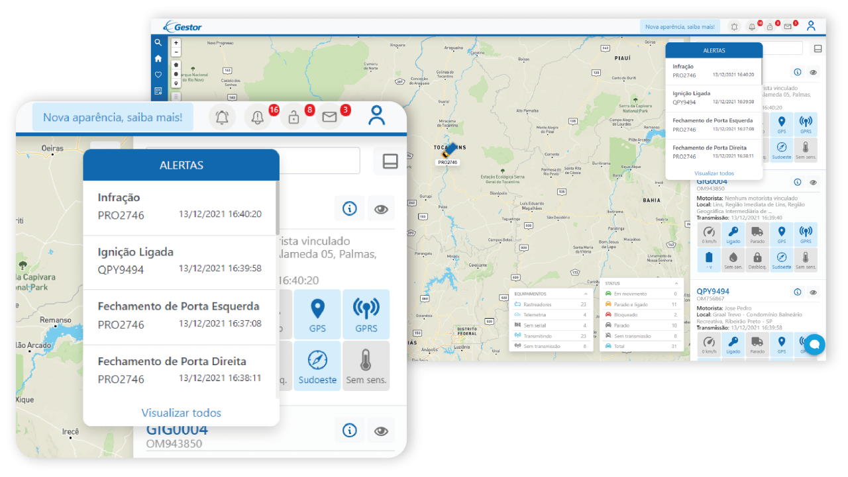Zoom in the map with the plus button
848x477 pixels.
tap(176, 43)
